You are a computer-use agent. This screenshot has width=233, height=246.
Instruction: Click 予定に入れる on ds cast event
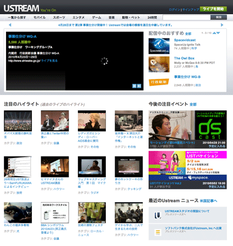tap(217, 146)
